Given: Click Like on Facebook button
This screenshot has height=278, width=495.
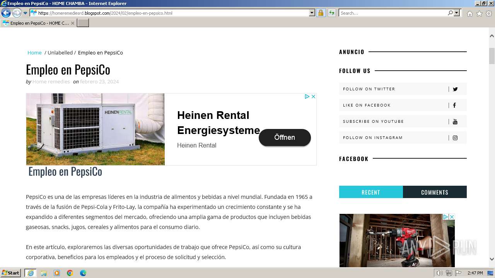Looking at the screenshot, I should point(403,105).
